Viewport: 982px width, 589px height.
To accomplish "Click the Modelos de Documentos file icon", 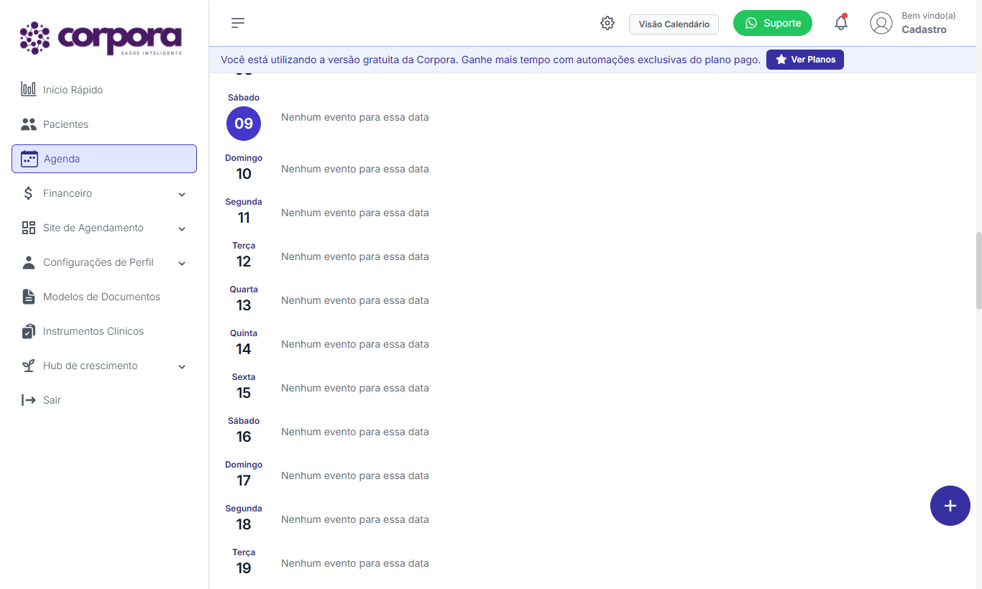I will click(29, 297).
